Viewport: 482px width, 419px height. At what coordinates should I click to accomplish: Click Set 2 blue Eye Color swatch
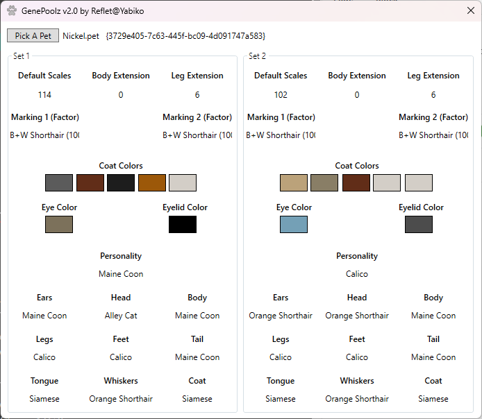(294, 224)
